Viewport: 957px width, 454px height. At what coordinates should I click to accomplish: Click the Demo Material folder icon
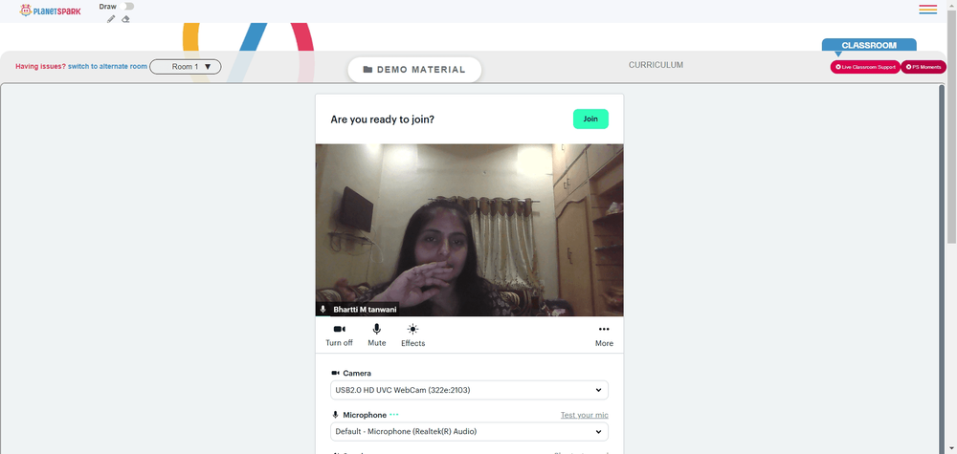tap(367, 70)
